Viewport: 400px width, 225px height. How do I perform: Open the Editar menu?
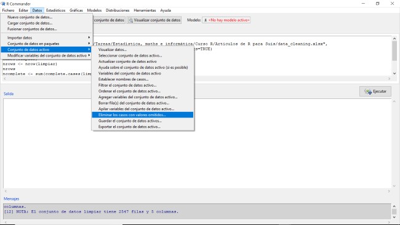(23, 10)
